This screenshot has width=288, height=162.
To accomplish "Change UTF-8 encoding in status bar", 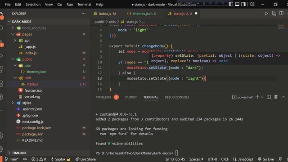I will click(212, 159).
